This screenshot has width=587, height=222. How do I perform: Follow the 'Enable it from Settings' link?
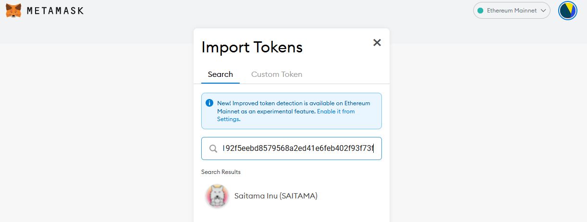click(335, 111)
